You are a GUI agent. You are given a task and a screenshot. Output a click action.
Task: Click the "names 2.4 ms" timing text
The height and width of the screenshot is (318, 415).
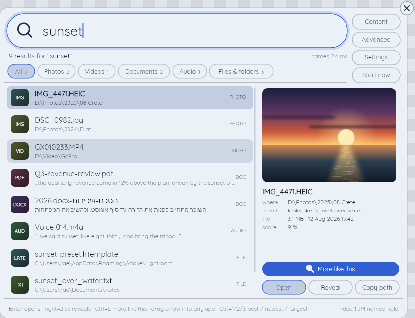[x=329, y=56]
